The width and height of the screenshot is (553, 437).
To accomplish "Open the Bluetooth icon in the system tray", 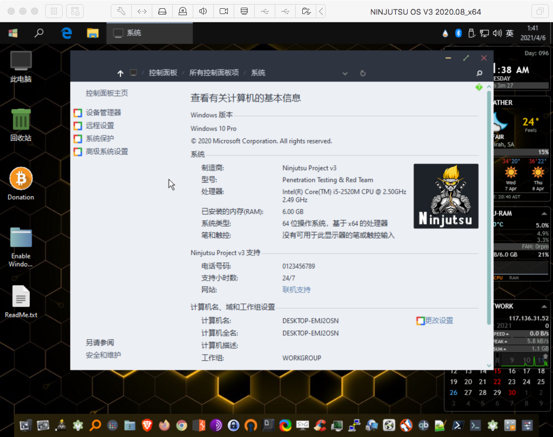I will point(458,33).
